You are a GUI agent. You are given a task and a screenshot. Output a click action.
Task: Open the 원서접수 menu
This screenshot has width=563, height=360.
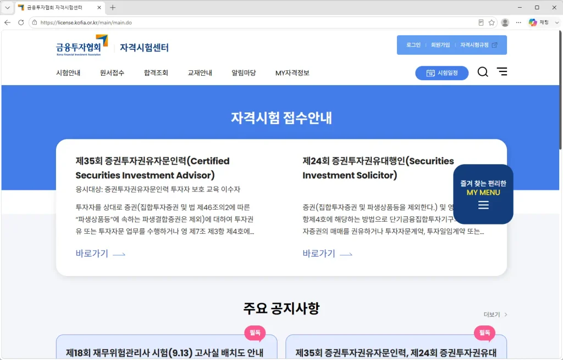(x=112, y=73)
